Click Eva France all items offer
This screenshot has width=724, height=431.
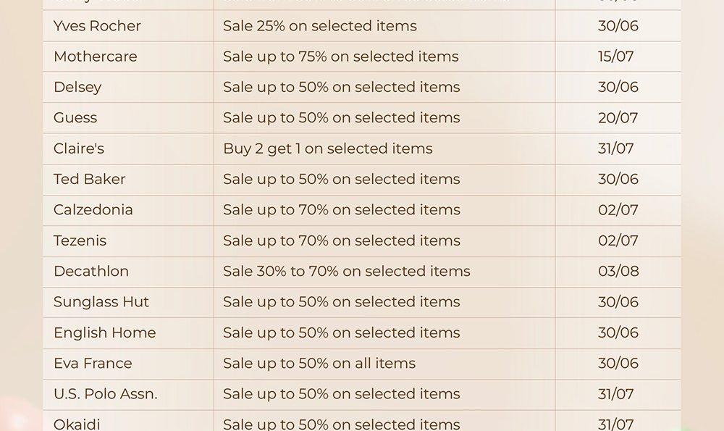point(319,363)
